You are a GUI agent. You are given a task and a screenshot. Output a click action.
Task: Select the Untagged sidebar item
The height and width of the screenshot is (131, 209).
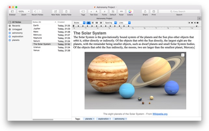click(x=17, y=29)
